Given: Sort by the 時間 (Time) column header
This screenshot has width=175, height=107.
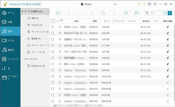Looking at the screenshot, I should 95,21.
